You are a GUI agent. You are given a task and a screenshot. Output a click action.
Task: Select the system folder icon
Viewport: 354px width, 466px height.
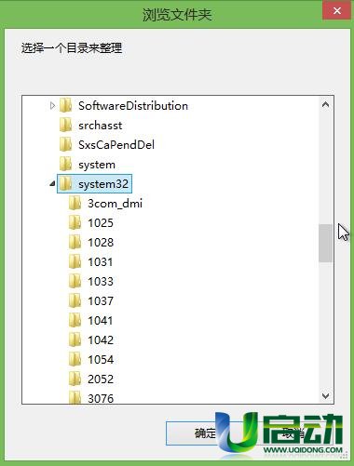(x=66, y=164)
